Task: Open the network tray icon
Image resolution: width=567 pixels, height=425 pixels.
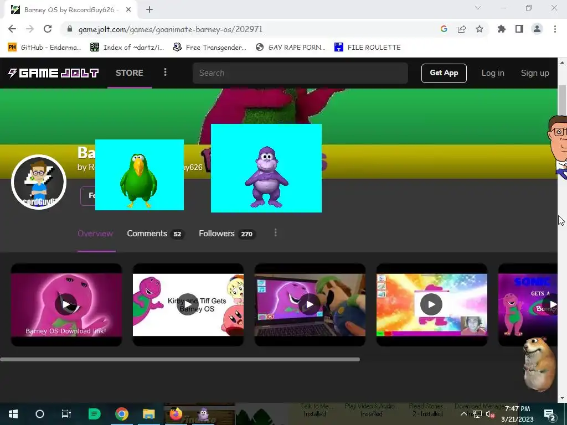Action: tap(477, 414)
